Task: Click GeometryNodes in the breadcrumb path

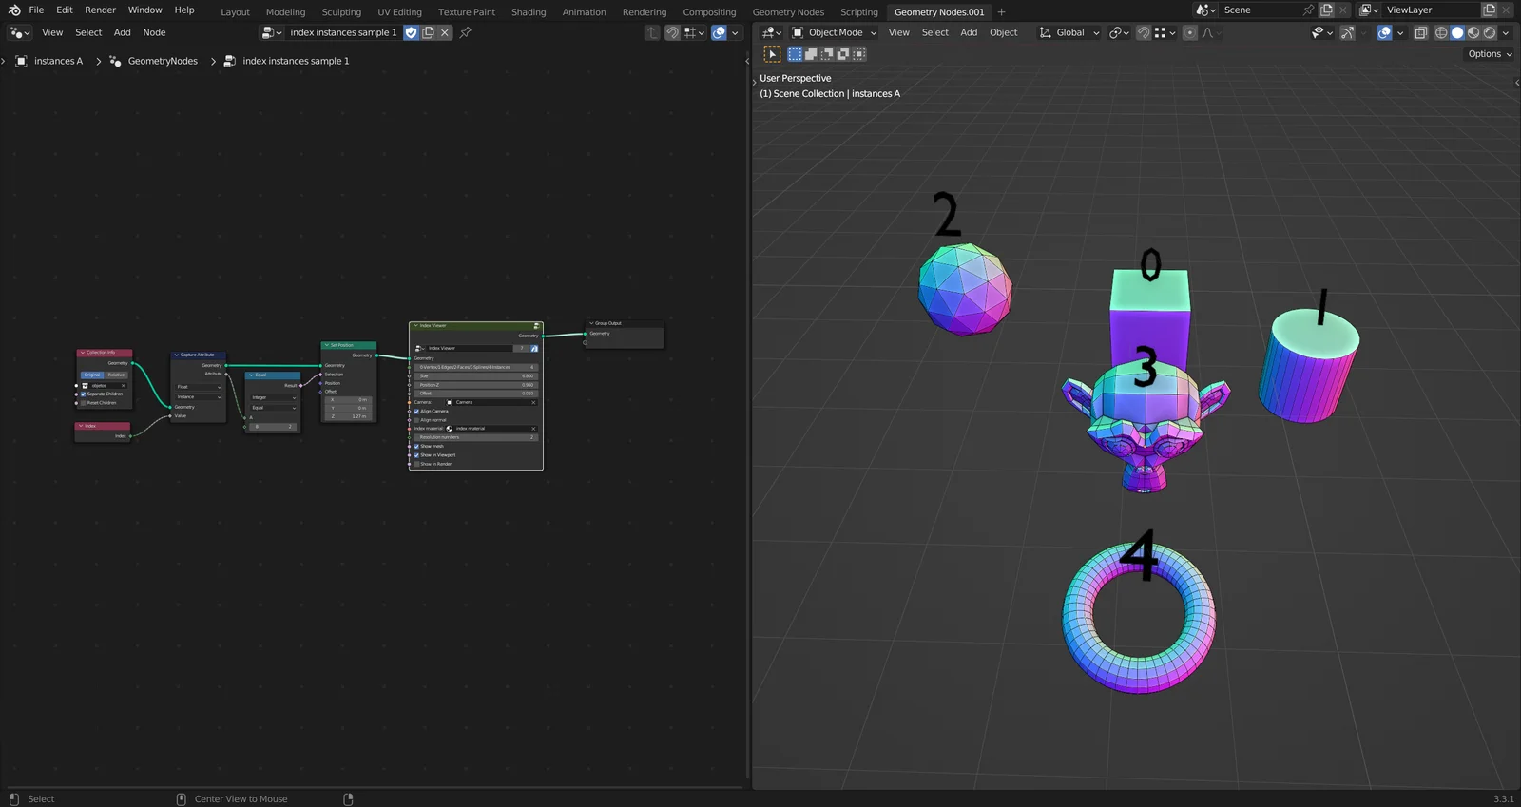Action: tap(163, 61)
